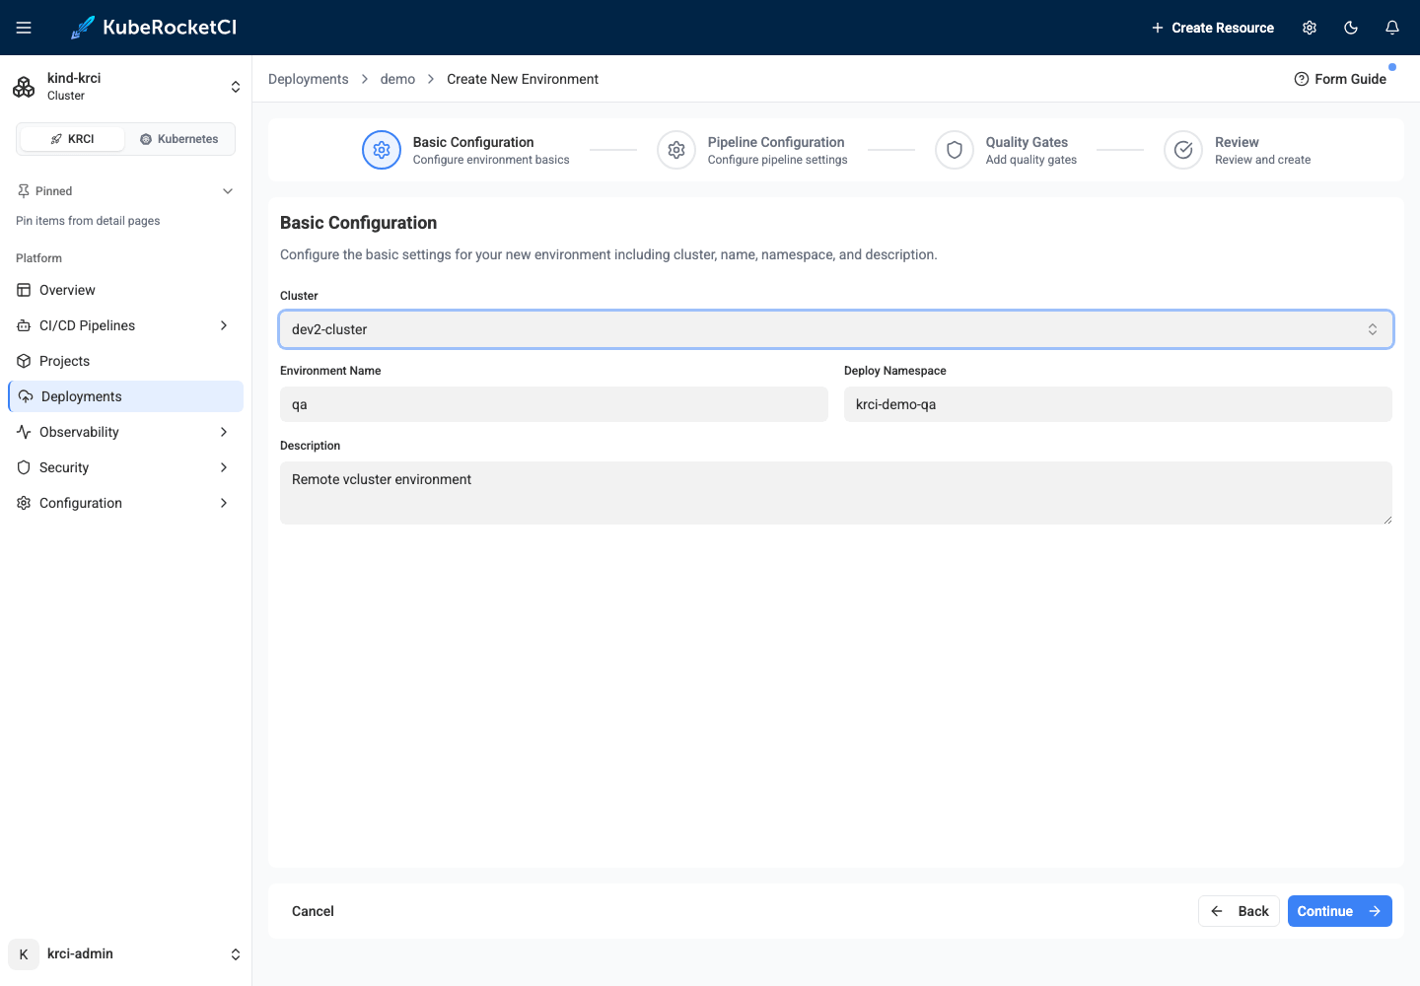Expand CI/CD Pipelines chevron
1420x986 pixels.
(x=224, y=325)
